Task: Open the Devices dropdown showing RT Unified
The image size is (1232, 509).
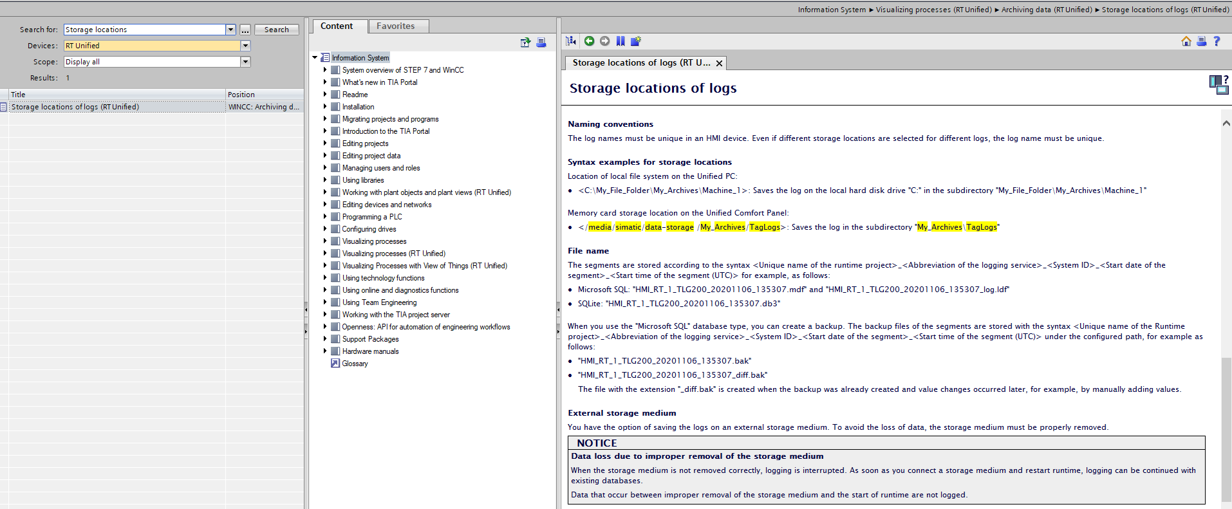Action: tap(245, 46)
